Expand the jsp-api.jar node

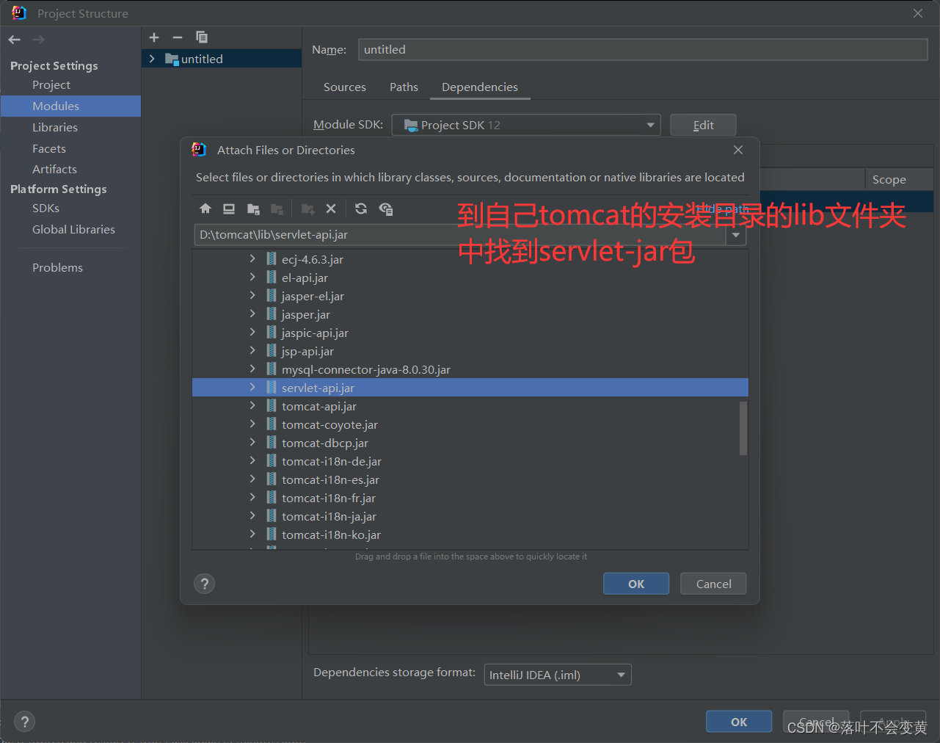tap(252, 350)
